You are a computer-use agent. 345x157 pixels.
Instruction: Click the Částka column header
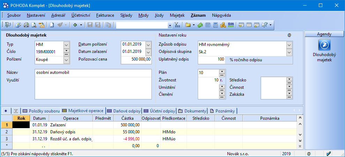click(x=127, y=118)
